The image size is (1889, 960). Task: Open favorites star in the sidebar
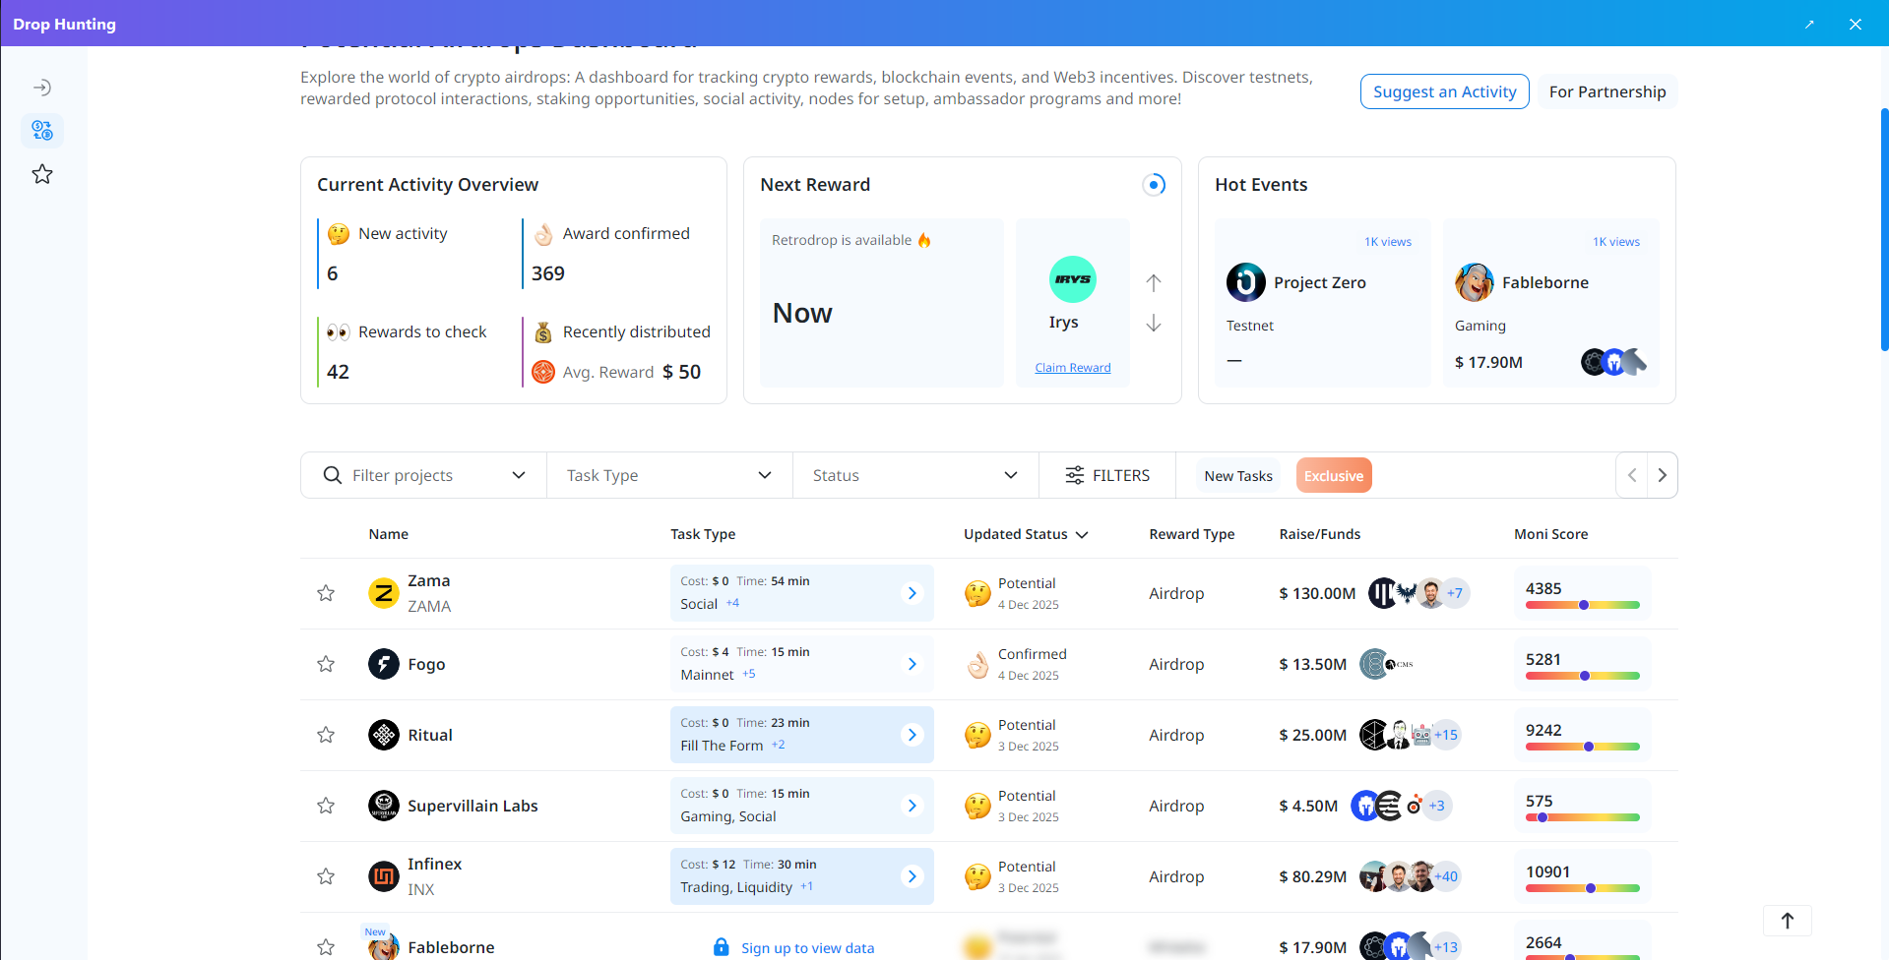(x=42, y=174)
